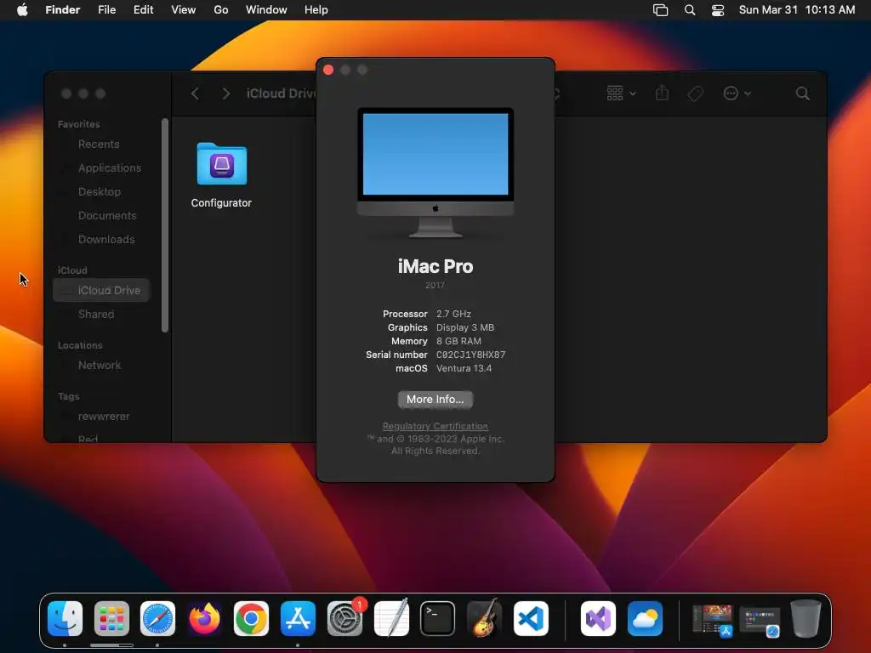Open the Weather app from the Dock
Screen dimensions: 871x653
645,618
